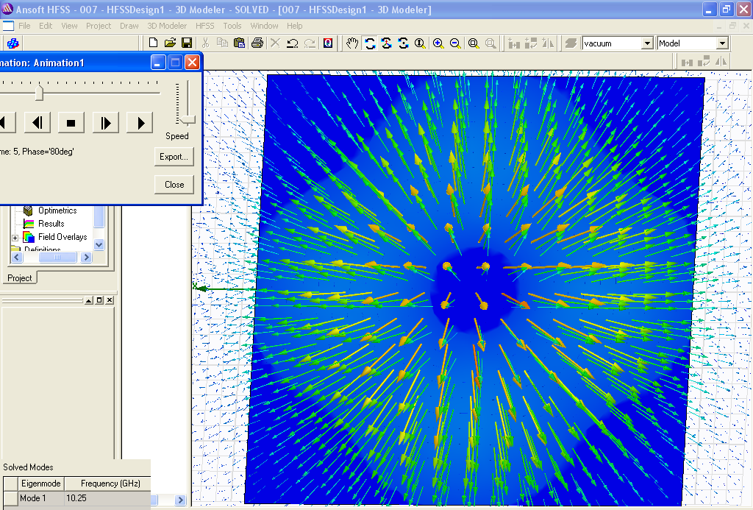Open the Draw menu
753x510 pixels.
tap(129, 26)
